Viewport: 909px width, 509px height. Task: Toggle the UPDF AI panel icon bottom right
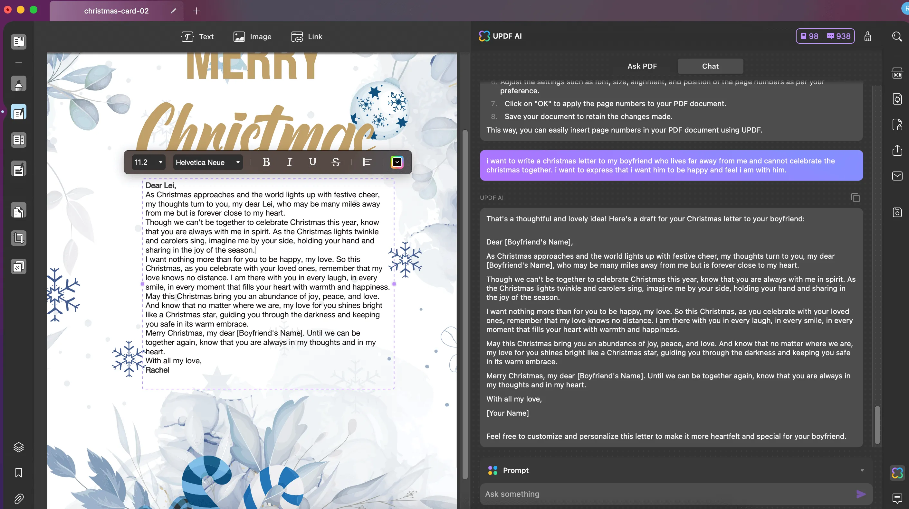coord(897,473)
